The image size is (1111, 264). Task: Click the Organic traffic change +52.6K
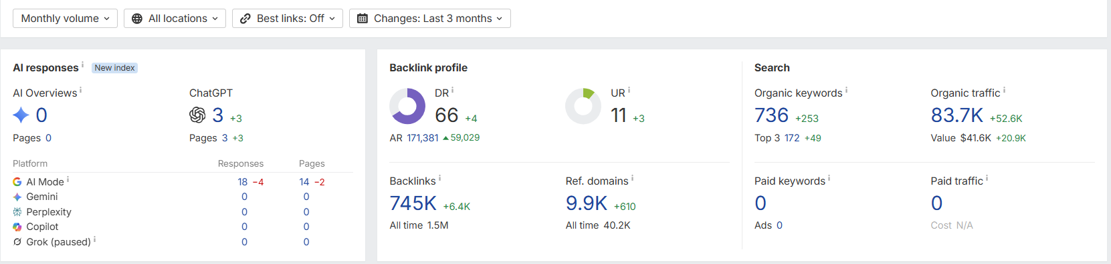click(1006, 119)
